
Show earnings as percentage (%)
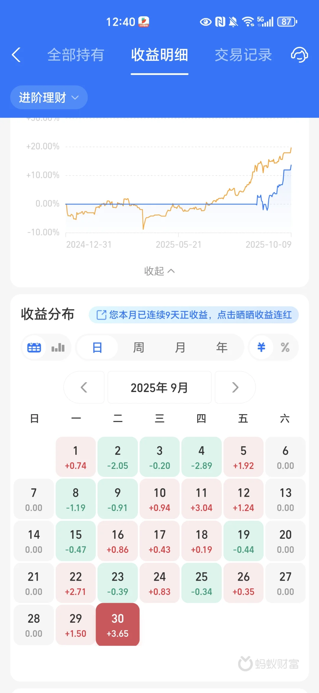click(x=285, y=347)
